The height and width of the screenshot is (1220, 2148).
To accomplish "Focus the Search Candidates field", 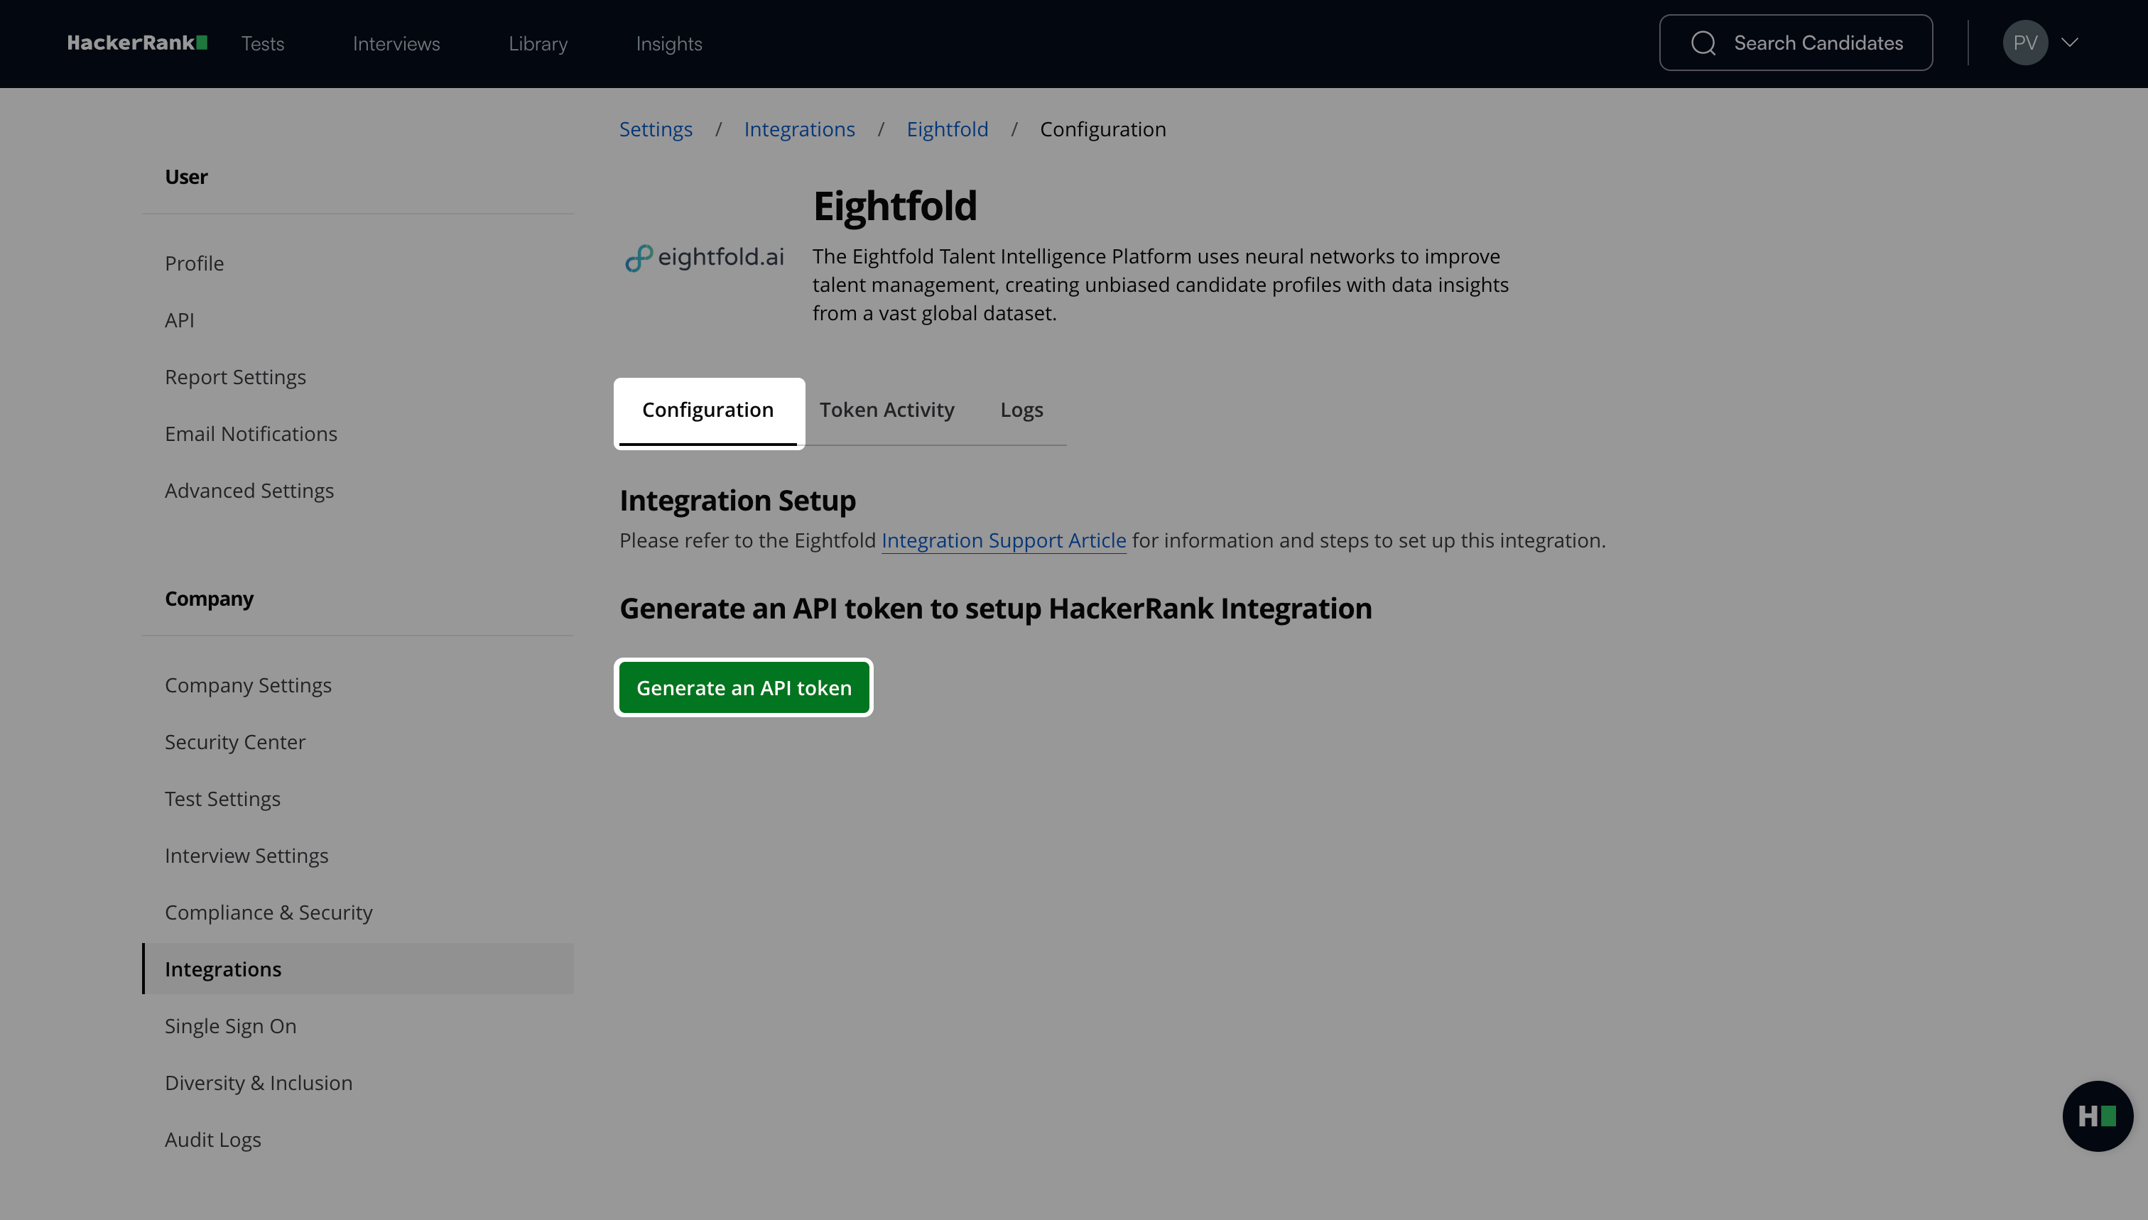I will click(1796, 43).
